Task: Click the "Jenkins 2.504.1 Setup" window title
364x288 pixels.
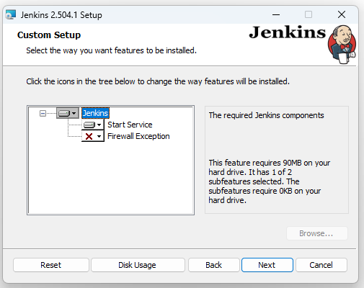Action: point(61,15)
